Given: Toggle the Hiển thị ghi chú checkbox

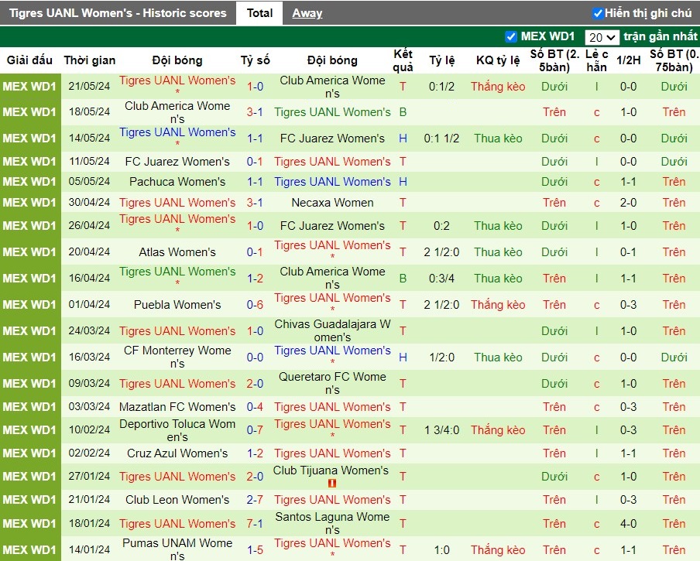Looking at the screenshot, I should tap(598, 13).
